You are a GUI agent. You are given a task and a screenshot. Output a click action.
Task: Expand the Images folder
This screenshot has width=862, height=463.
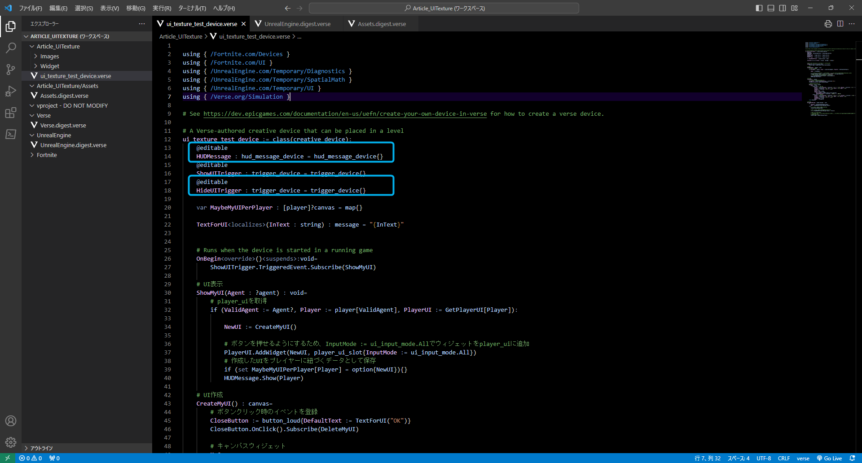coord(49,57)
